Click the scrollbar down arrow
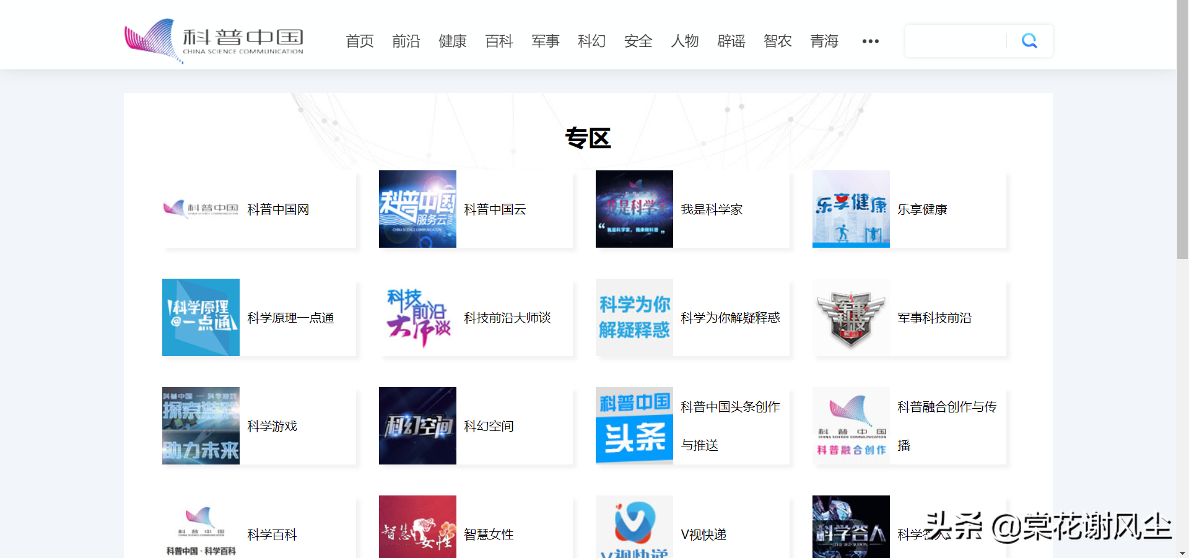Screen dimensions: 1189x558 point(1182,553)
